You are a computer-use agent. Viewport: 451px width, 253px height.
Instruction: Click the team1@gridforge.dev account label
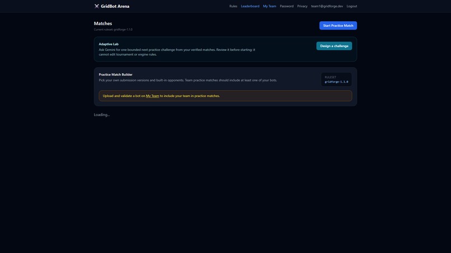[x=327, y=6]
